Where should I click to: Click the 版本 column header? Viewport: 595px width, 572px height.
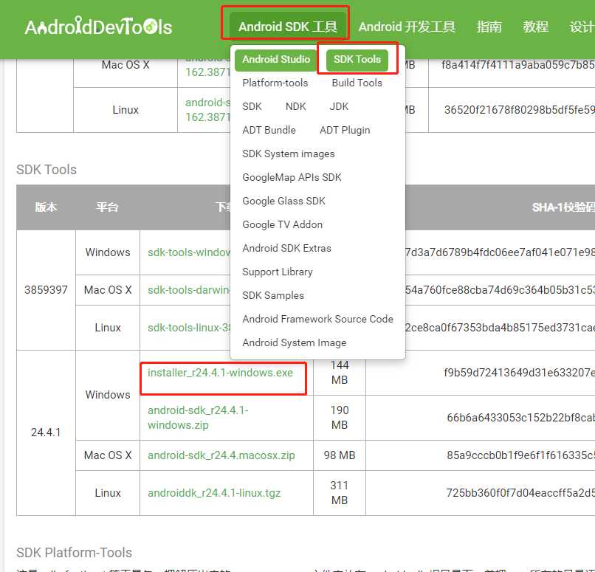pyautogui.click(x=46, y=207)
